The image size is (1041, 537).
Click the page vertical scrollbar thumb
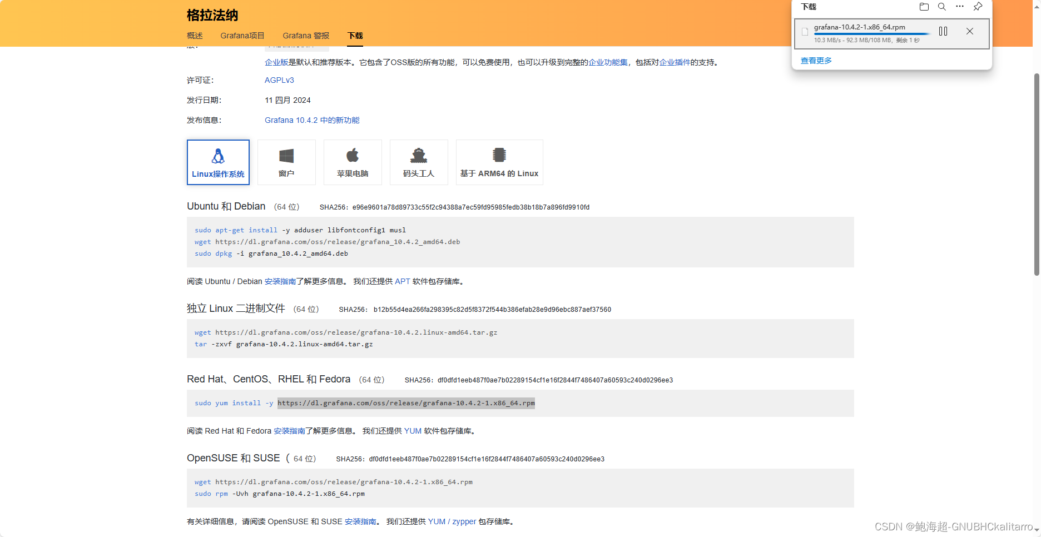[1037, 174]
